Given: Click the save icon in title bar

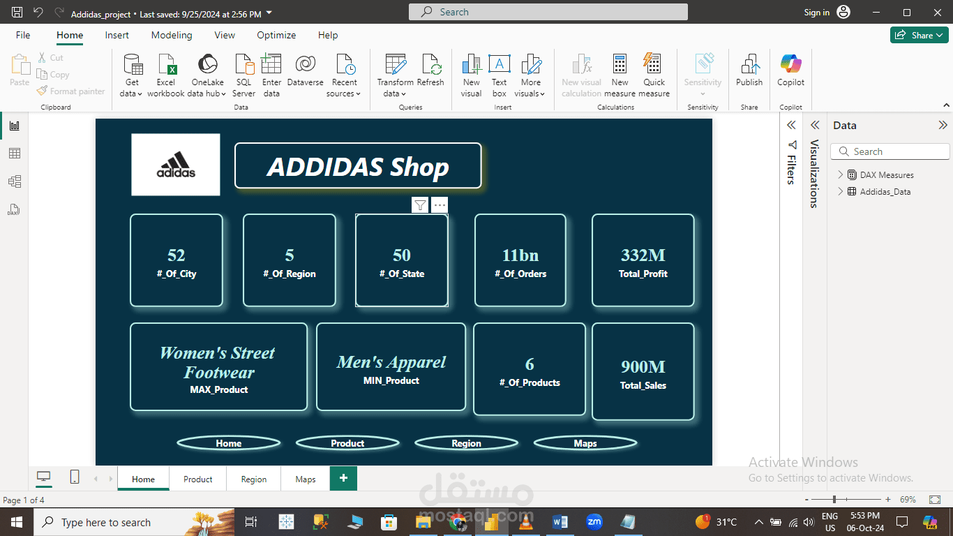Looking at the screenshot, I should (17, 13).
